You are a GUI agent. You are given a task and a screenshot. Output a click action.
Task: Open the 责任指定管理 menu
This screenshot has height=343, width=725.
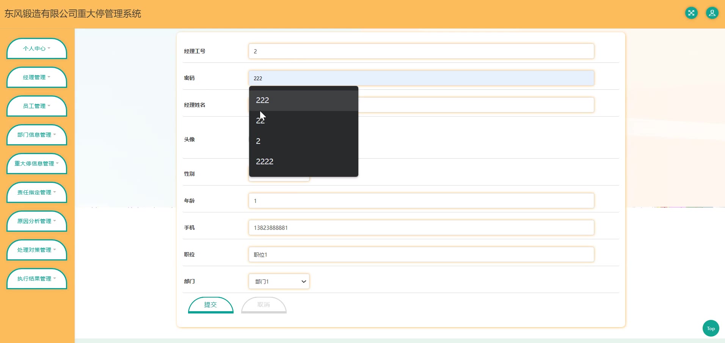(x=36, y=192)
